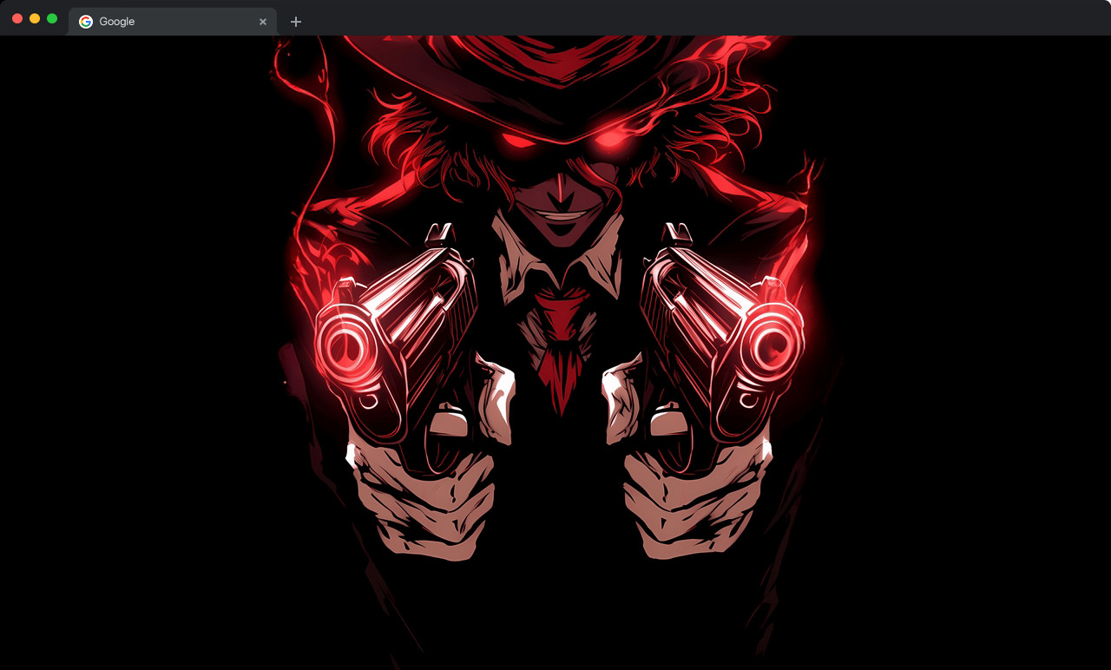Select the Google tab title
This screenshot has width=1111, height=670.
(x=117, y=22)
